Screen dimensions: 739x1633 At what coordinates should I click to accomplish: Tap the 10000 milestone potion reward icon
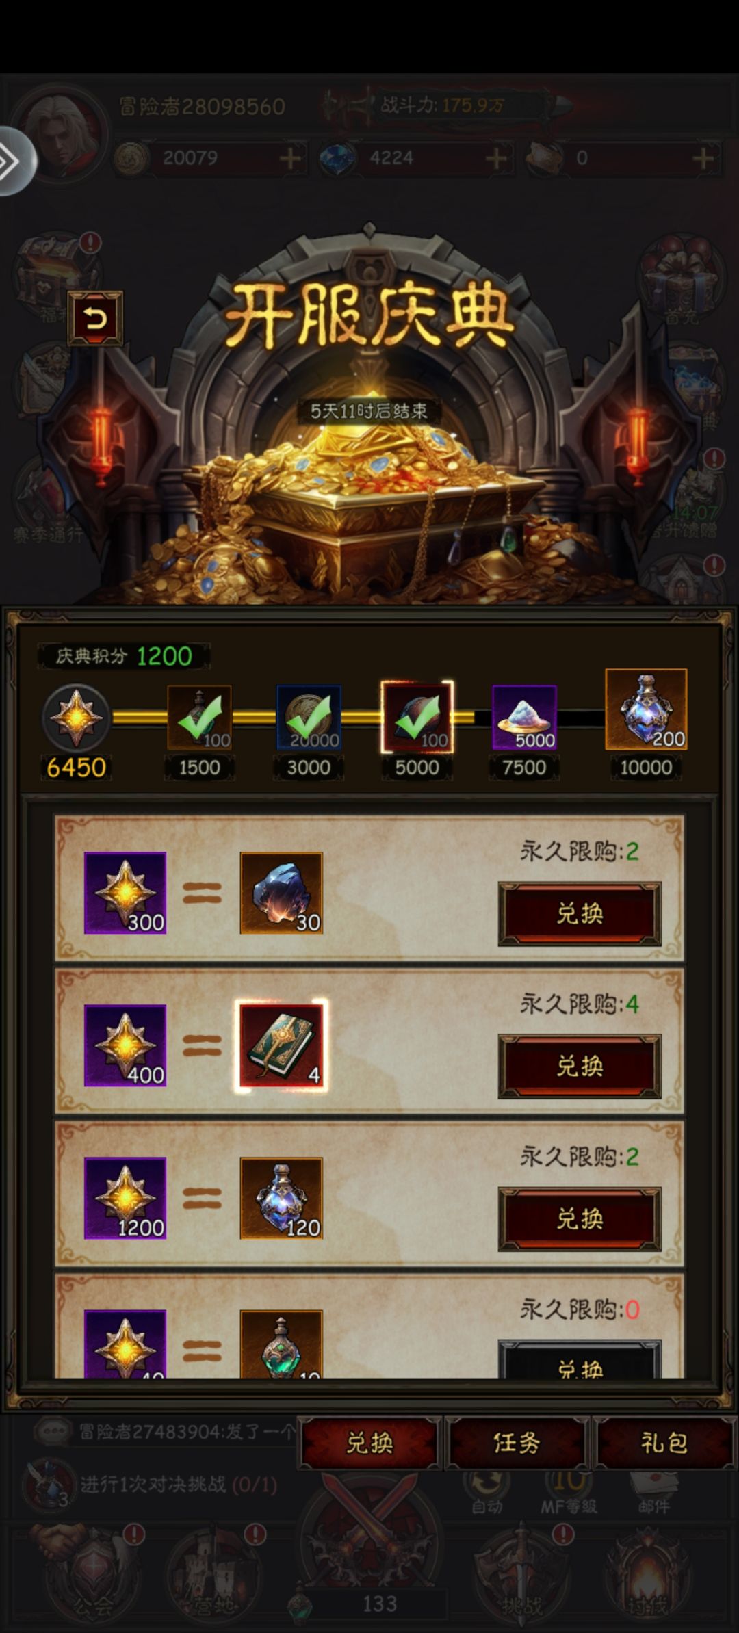[646, 709]
